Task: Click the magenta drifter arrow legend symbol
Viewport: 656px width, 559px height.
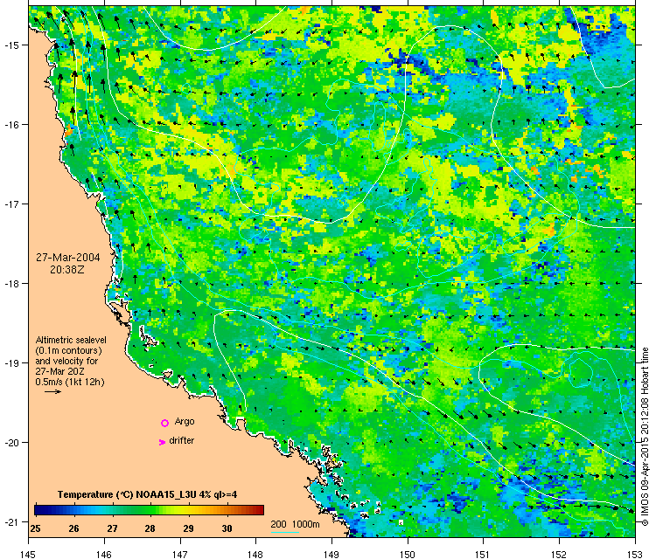Action: pyautogui.click(x=163, y=442)
